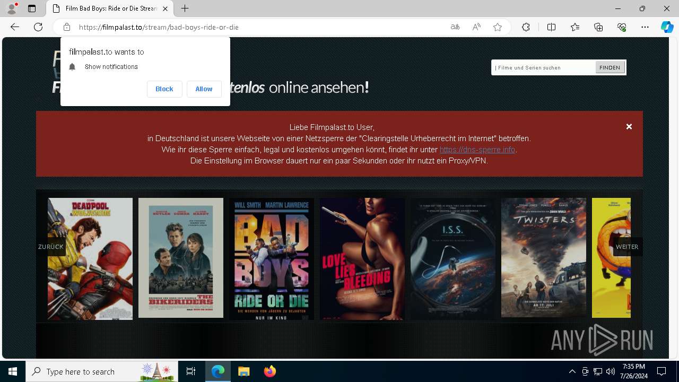
Task: Open the Collections panel
Action: pos(598,27)
